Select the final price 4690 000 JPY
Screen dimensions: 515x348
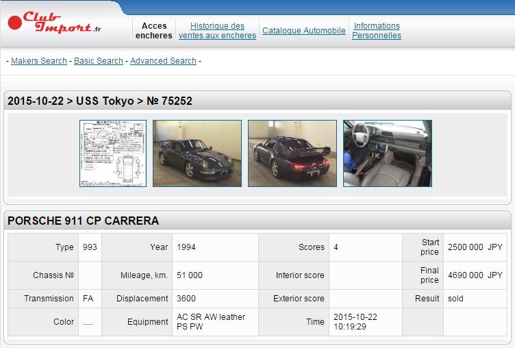coord(475,275)
